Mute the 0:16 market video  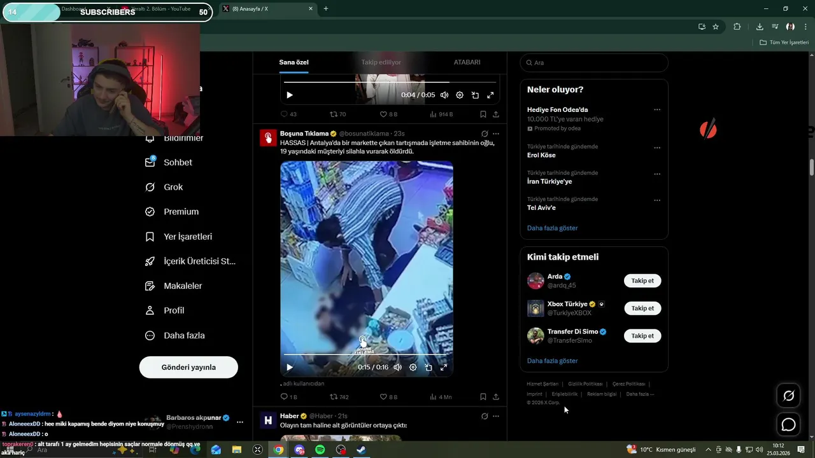coord(397,367)
